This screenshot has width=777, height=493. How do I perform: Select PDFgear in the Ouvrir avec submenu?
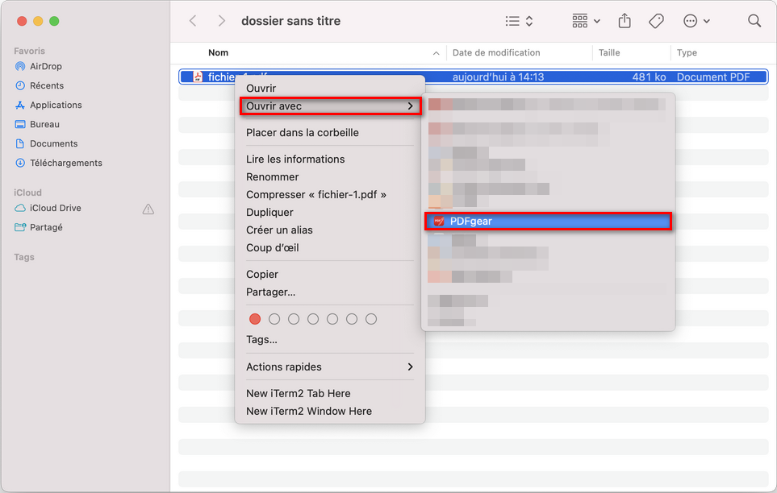click(548, 221)
